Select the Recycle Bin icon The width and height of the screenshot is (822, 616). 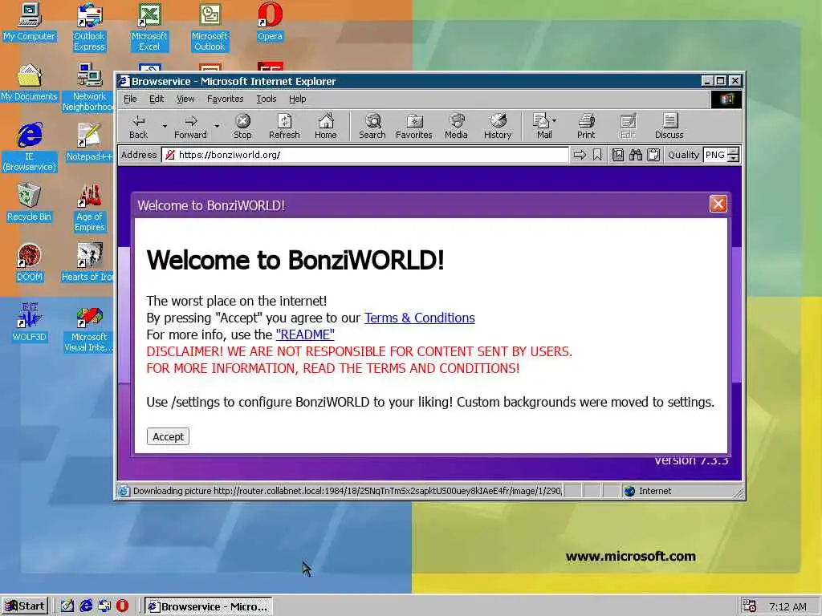point(29,202)
